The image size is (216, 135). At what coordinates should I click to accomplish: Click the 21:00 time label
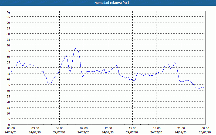(x=181, y=129)
